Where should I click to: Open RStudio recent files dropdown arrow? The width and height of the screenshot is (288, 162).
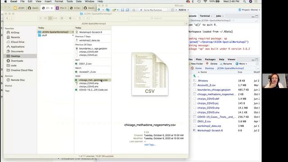coord(118,10)
